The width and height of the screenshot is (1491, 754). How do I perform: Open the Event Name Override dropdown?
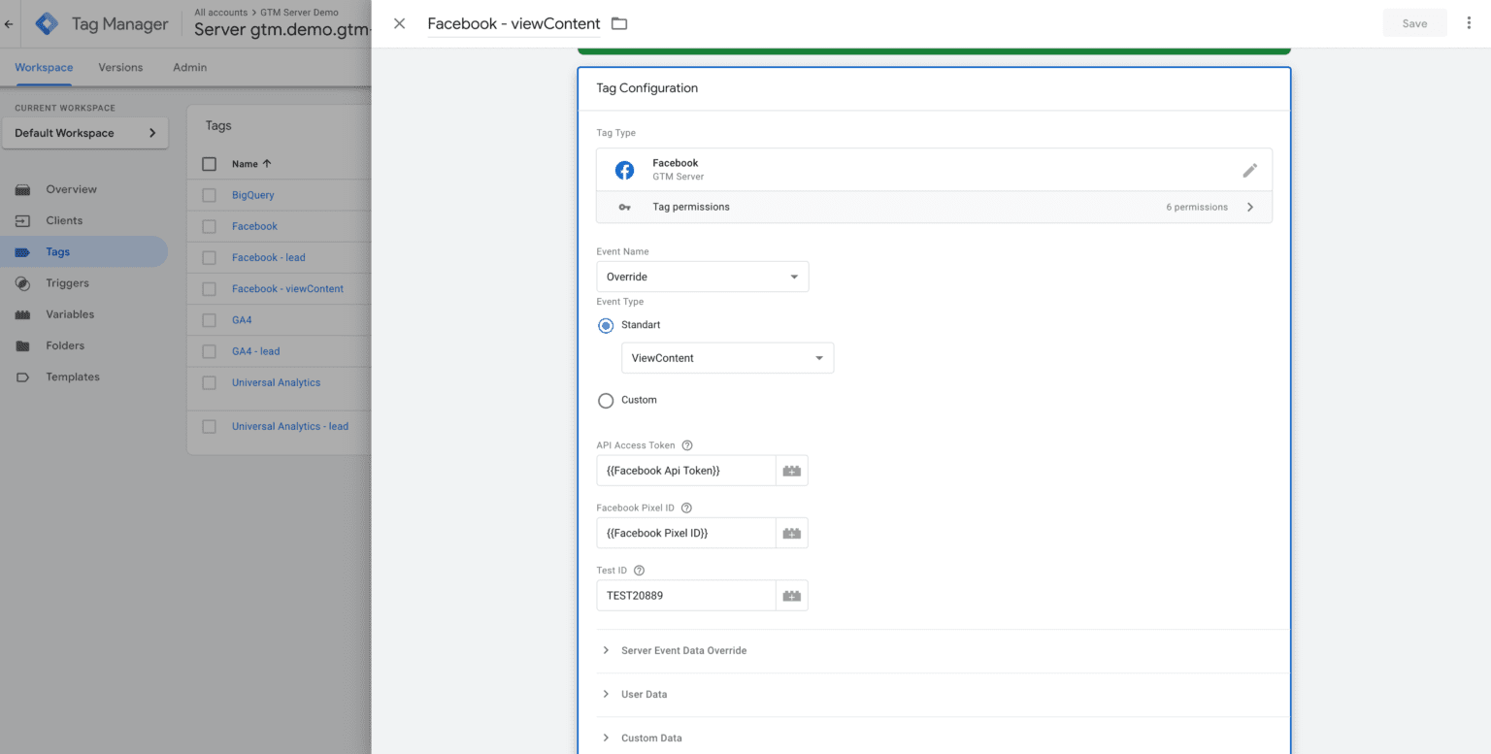point(702,277)
